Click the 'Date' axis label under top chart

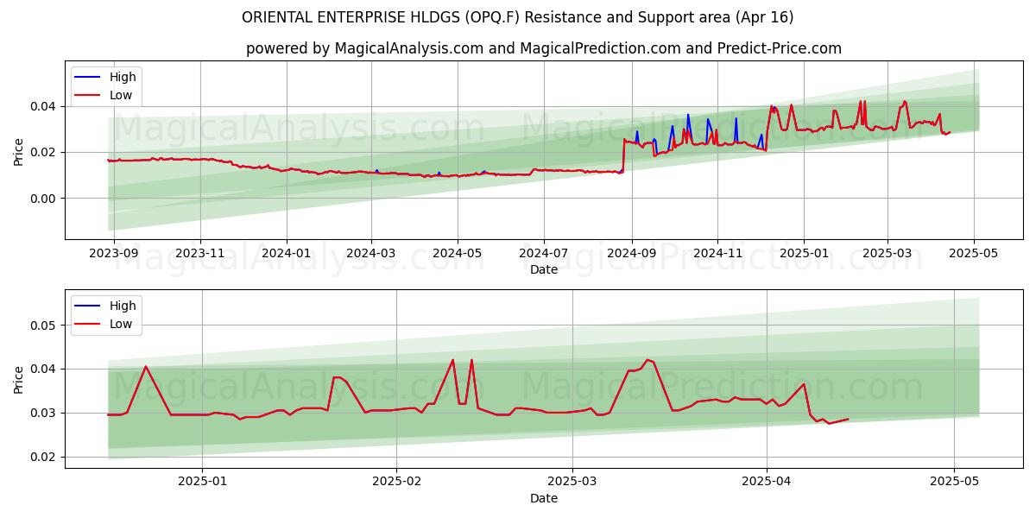click(544, 269)
